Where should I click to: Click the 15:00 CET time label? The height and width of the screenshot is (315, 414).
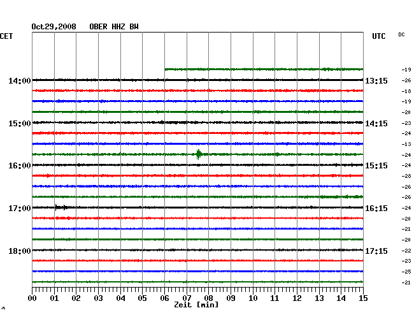20,124
